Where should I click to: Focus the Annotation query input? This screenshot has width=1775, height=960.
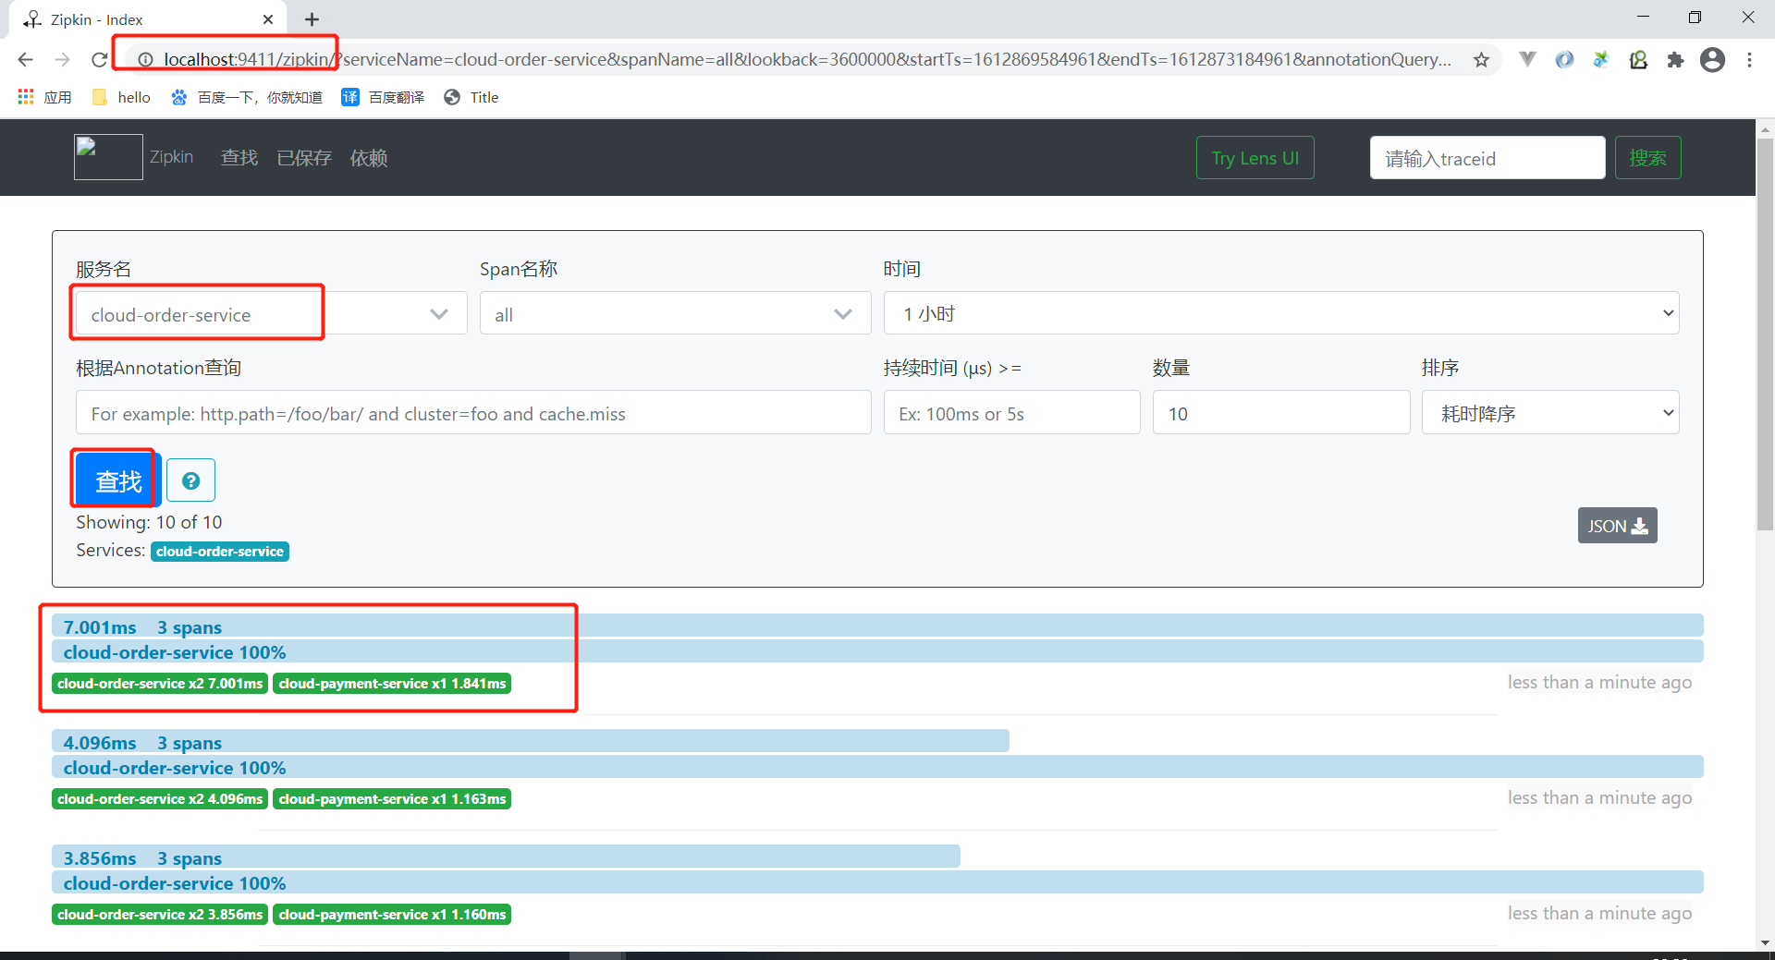tap(473, 413)
